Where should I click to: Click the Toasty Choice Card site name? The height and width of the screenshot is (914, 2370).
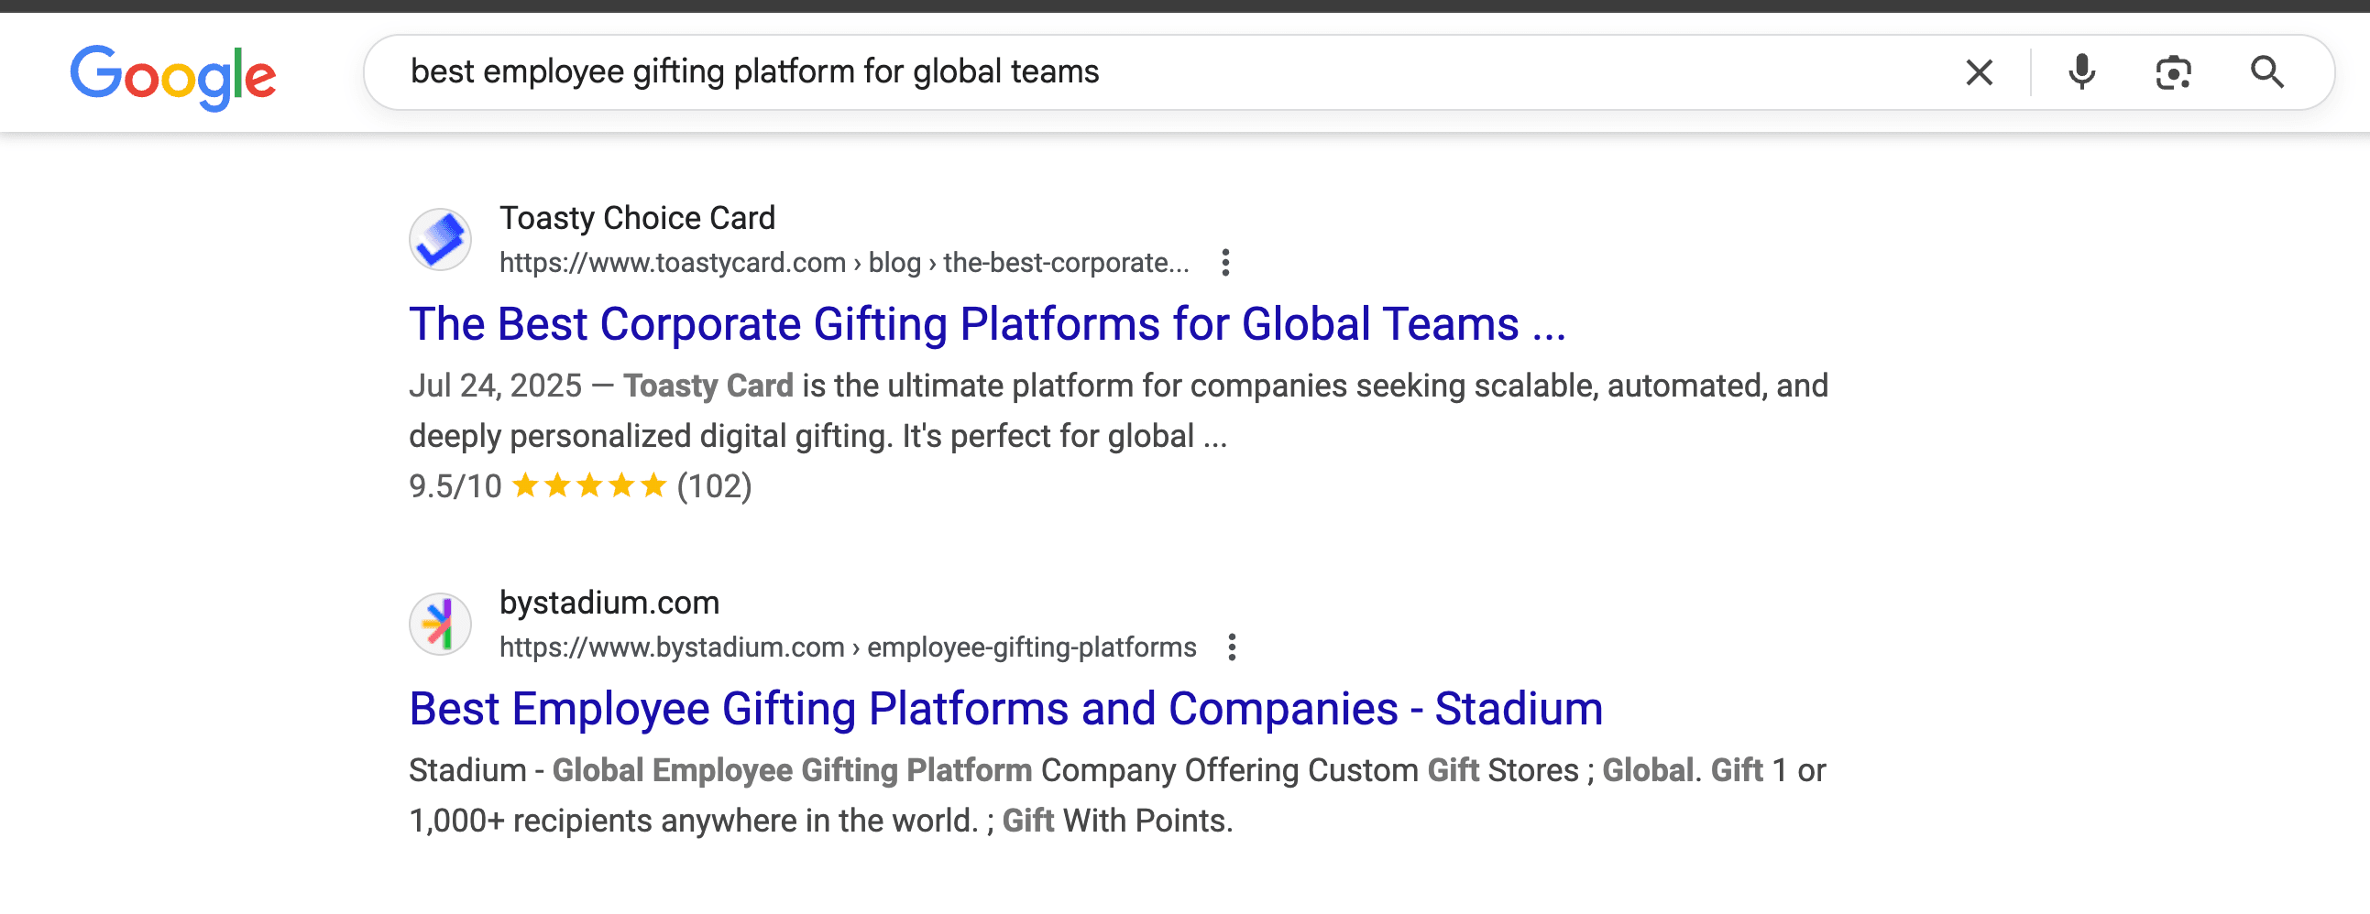click(x=637, y=218)
